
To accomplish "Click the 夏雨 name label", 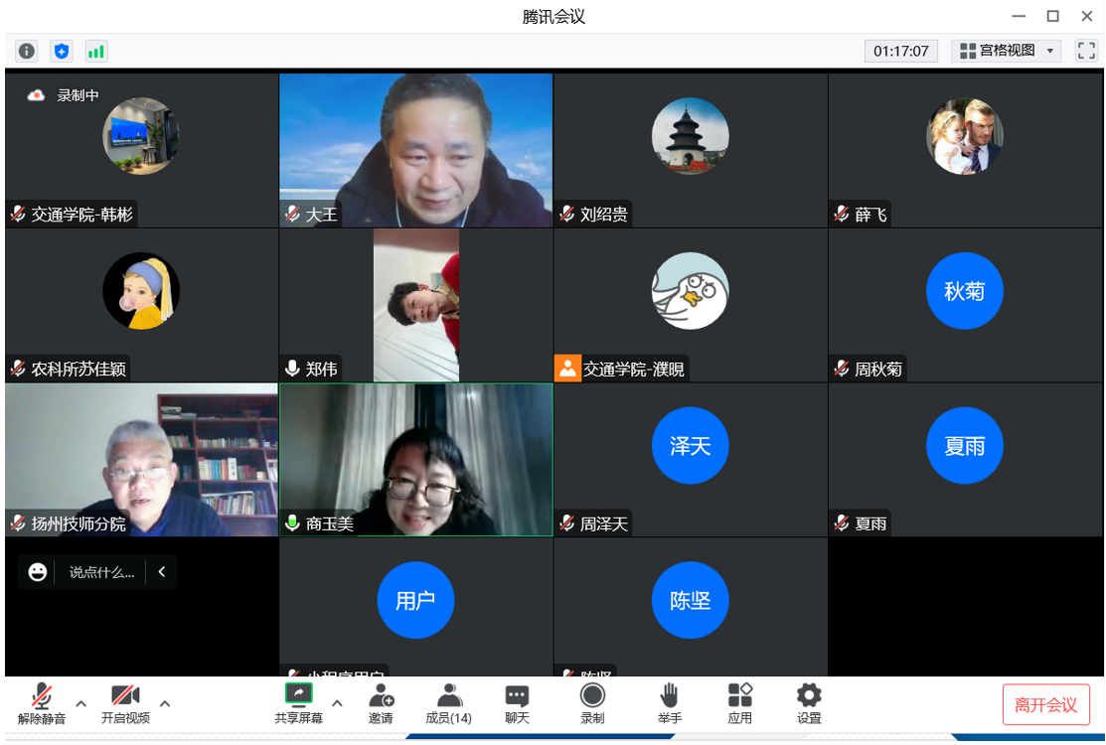I will [870, 523].
